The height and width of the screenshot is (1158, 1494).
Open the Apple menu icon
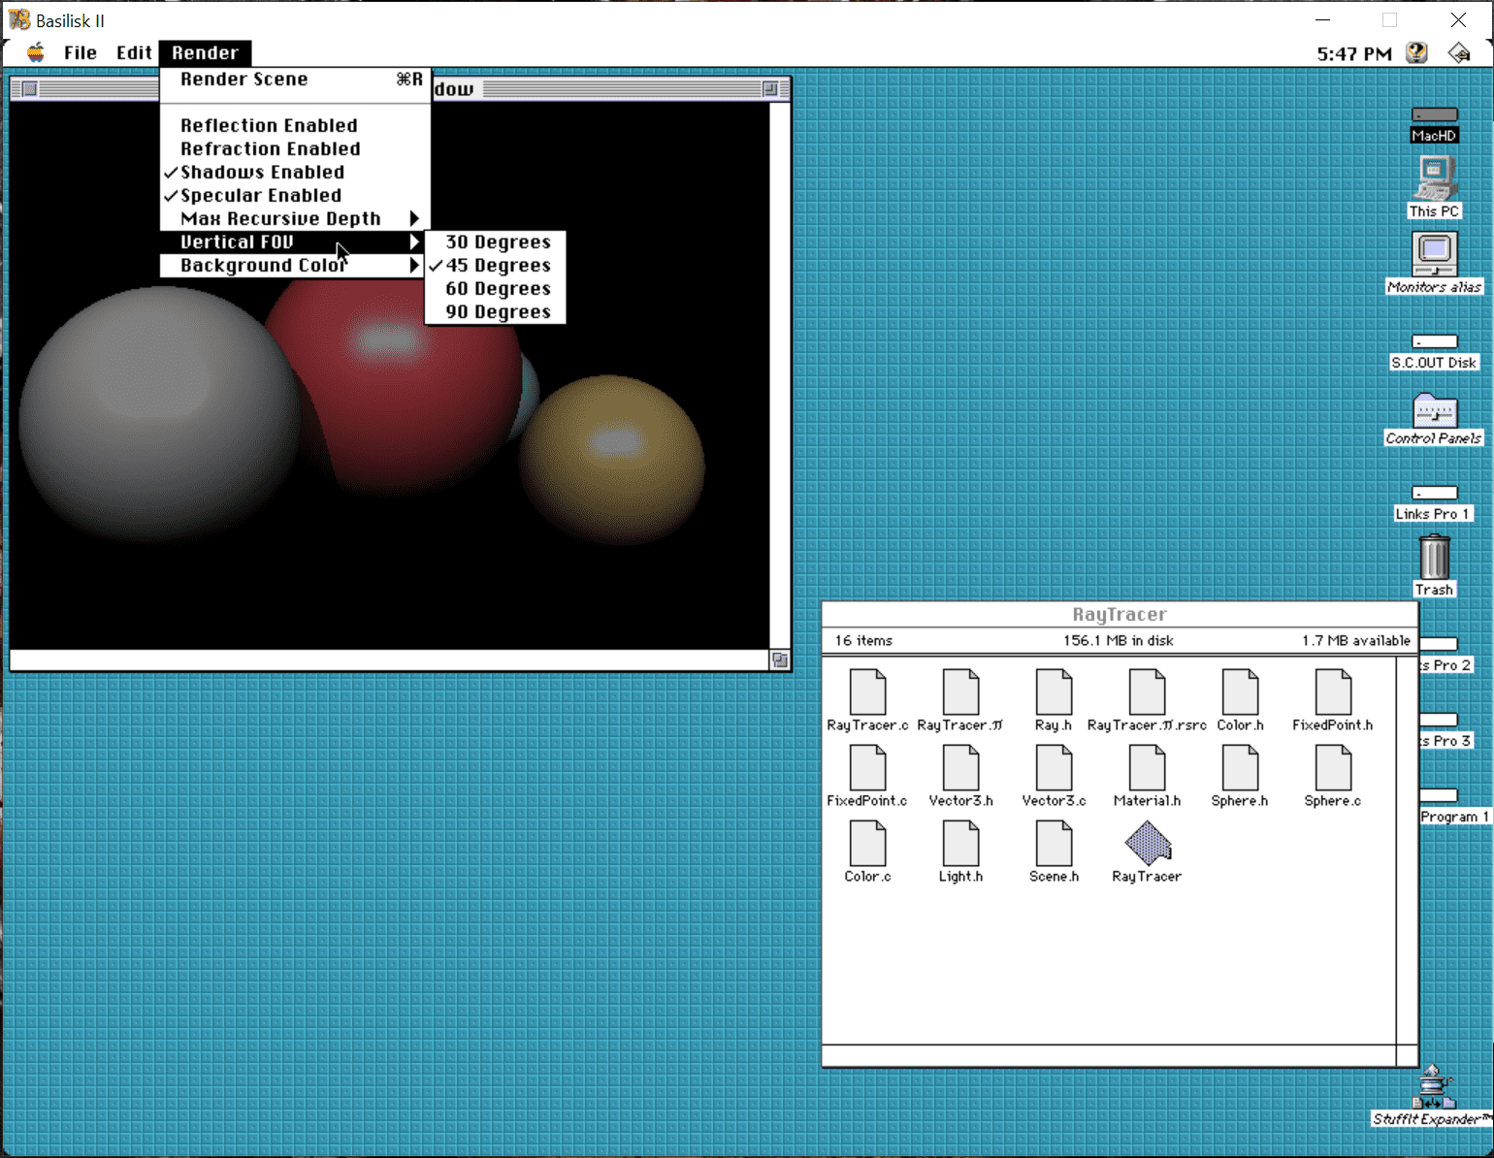36,53
